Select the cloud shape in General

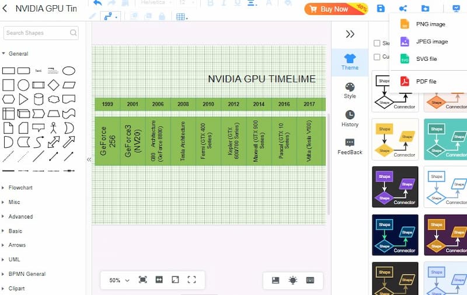[54, 99]
